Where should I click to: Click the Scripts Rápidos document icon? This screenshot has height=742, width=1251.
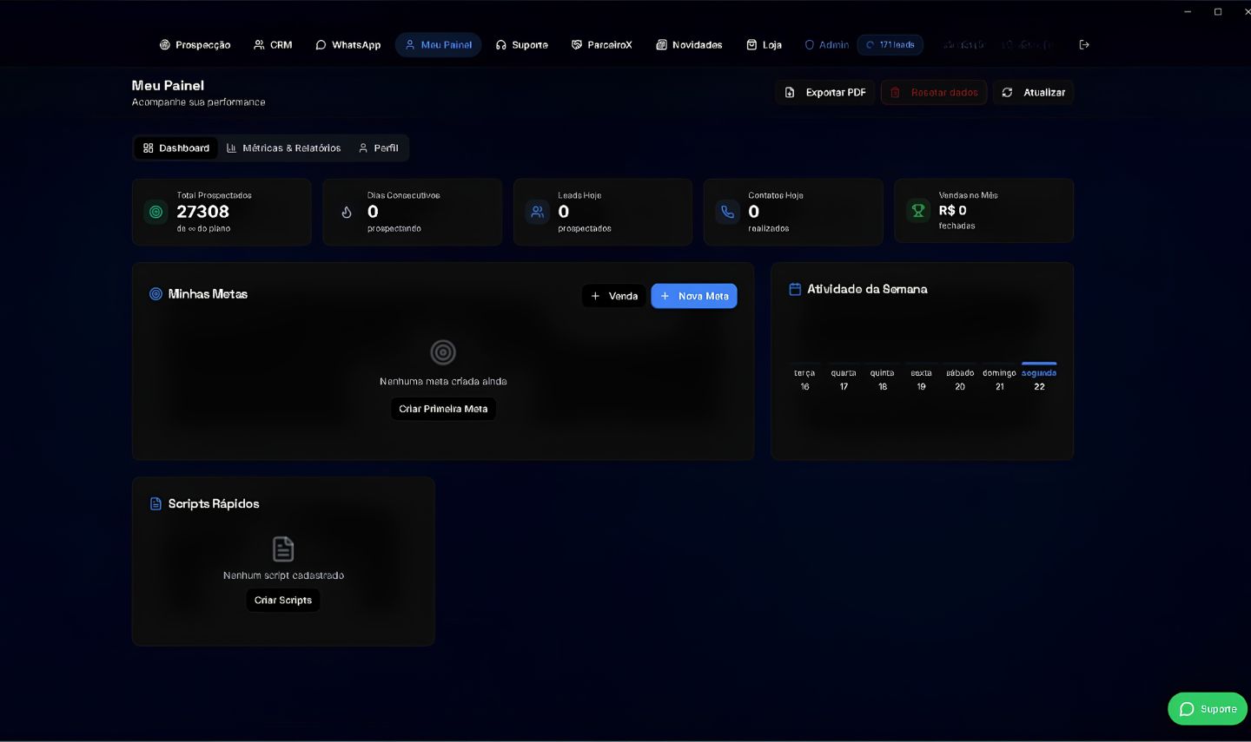[156, 504]
